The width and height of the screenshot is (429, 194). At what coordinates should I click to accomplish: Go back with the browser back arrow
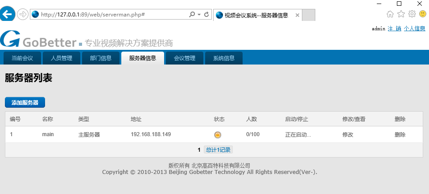point(7,14)
